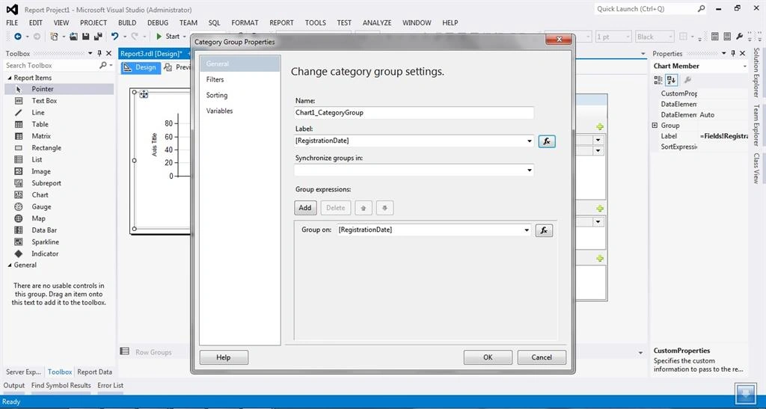The height and width of the screenshot is (409, 766).
Task: Move group expression up arrow
Action: coord(363,208)
